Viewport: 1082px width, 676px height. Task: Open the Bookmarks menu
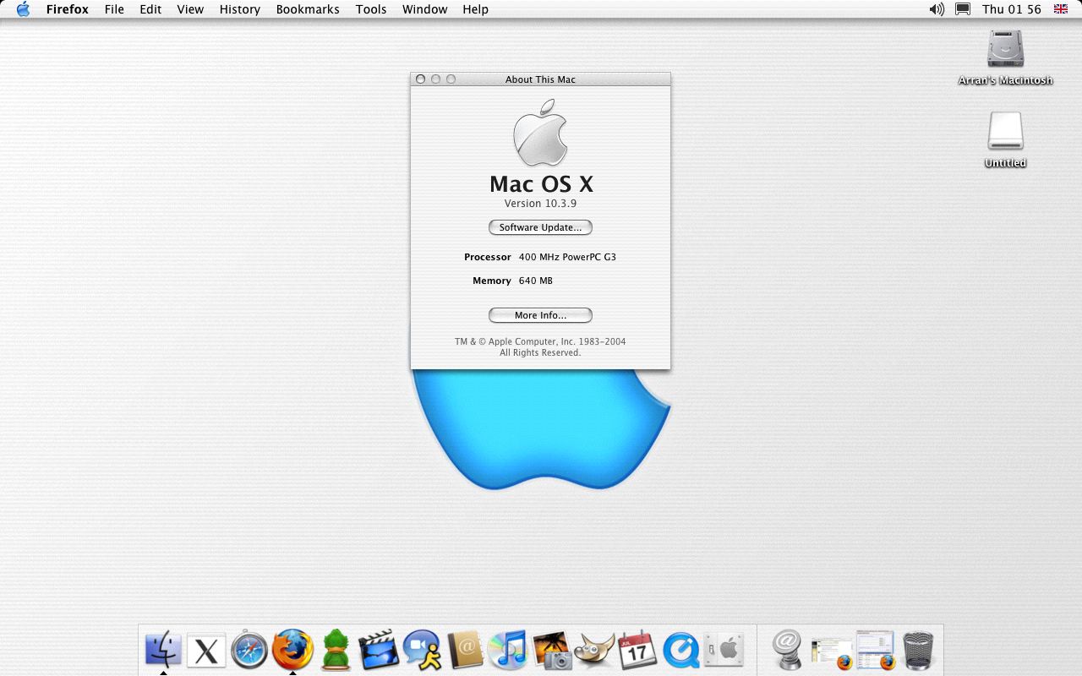click(x=308, y=9)
